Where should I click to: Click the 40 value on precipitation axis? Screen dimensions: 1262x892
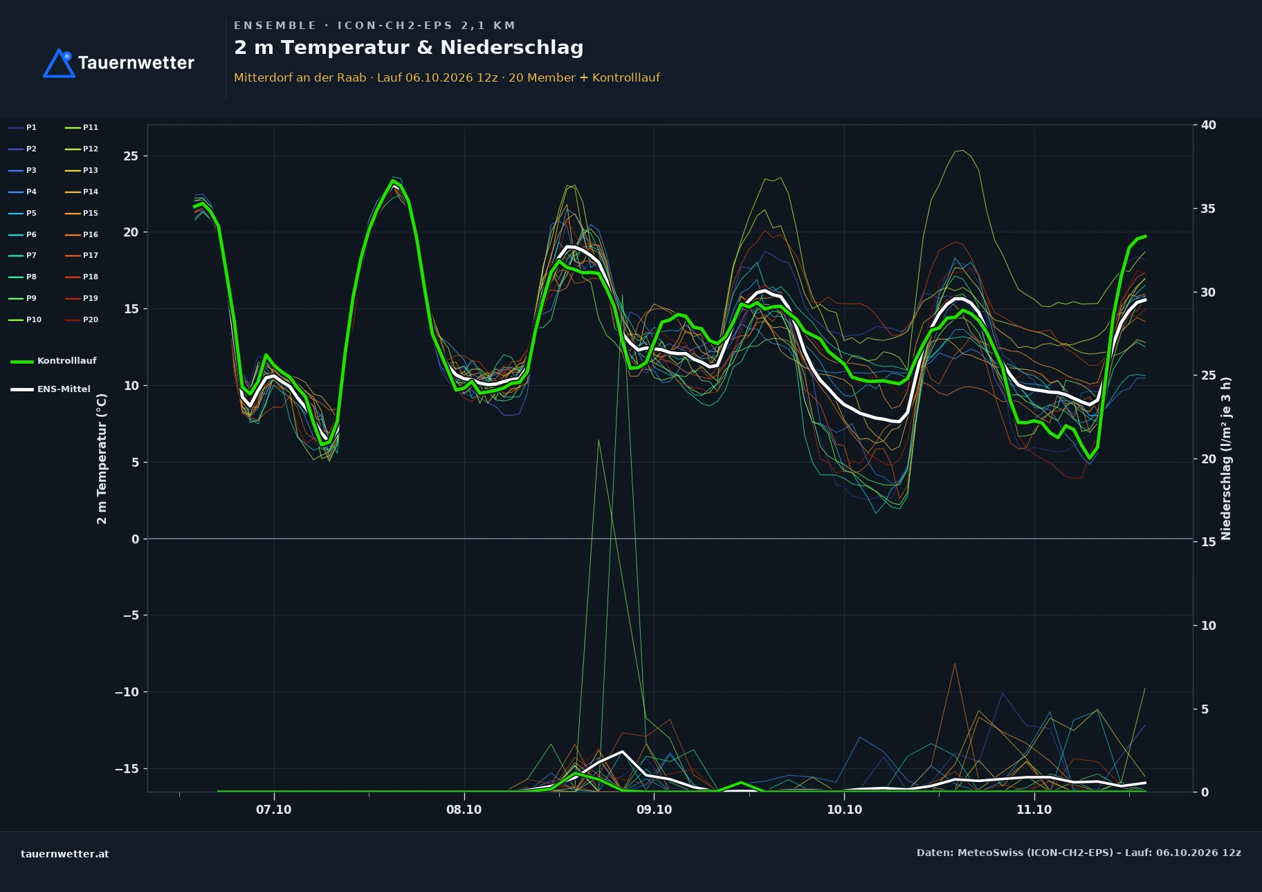(x=1208, y=125)
